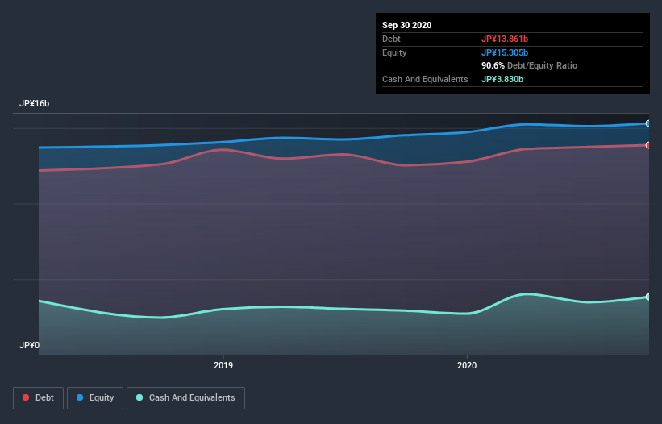Screen dimensions: 662x424
Task: Click the JP¥15.305b equity value
Action: point(505,52)
